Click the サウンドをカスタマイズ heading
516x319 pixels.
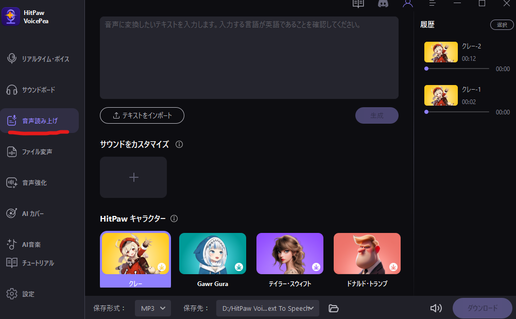(x=134, y=144)
